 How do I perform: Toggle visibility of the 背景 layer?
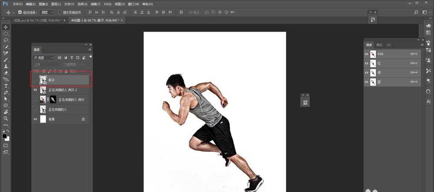coord(35,119)
